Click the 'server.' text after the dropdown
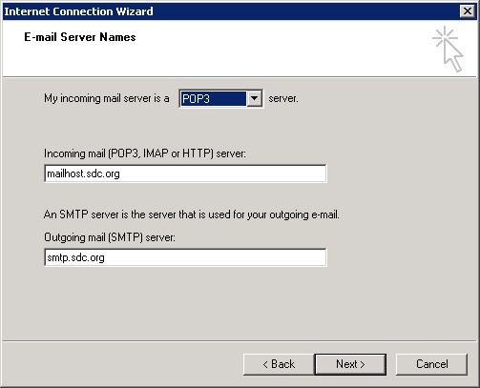Screen dimensions: 480x388 point(283,98)
